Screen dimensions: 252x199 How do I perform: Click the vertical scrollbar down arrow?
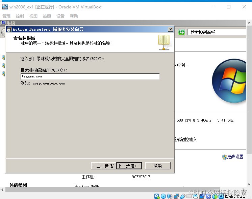point(249,184)
